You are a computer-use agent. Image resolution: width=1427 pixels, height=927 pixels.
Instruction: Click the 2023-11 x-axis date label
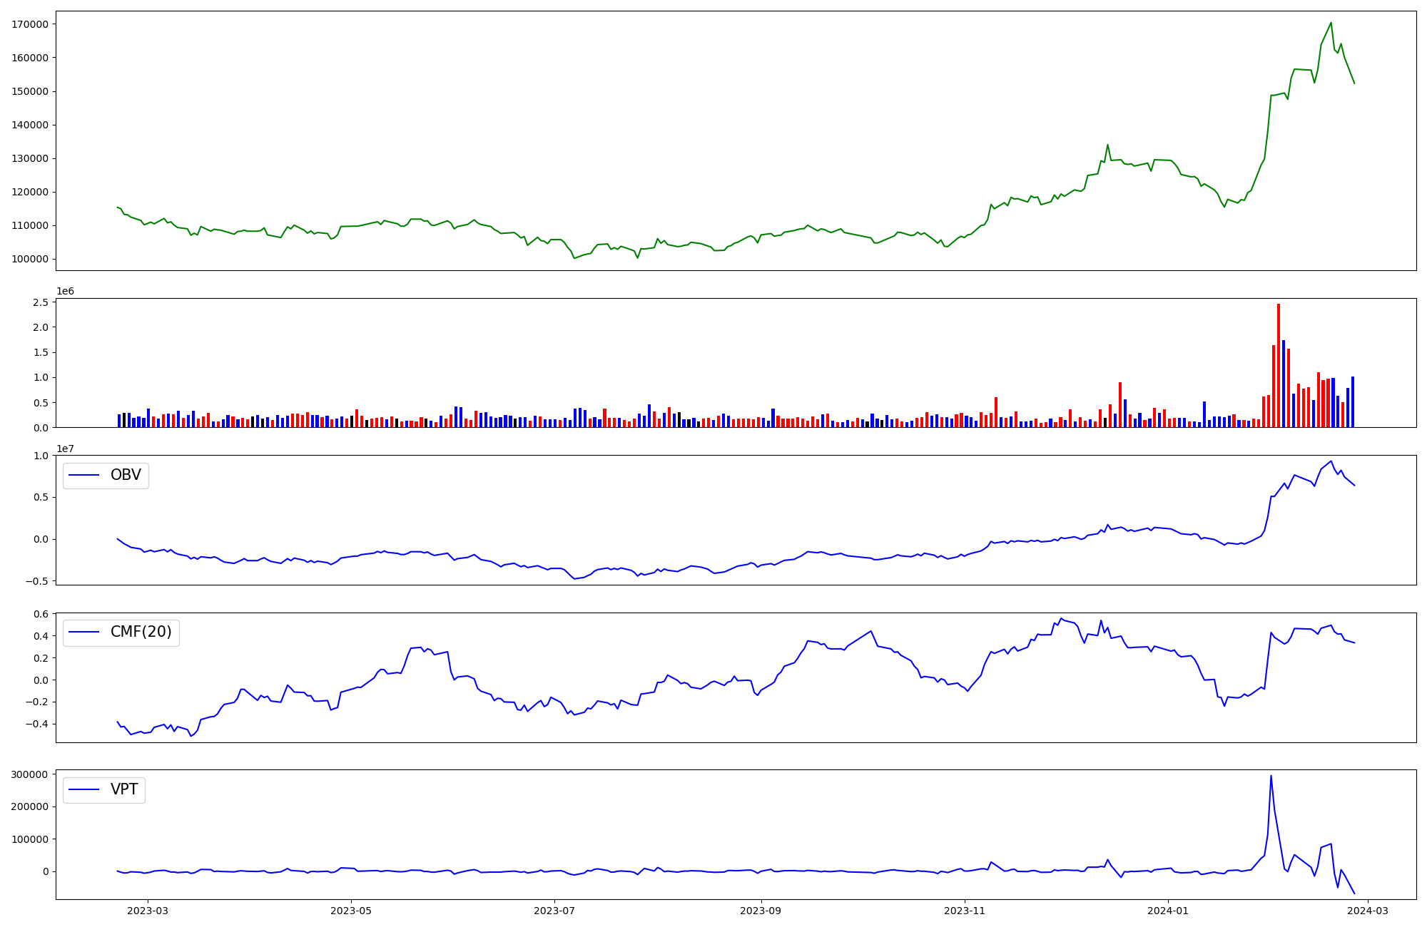click(964, 911)
